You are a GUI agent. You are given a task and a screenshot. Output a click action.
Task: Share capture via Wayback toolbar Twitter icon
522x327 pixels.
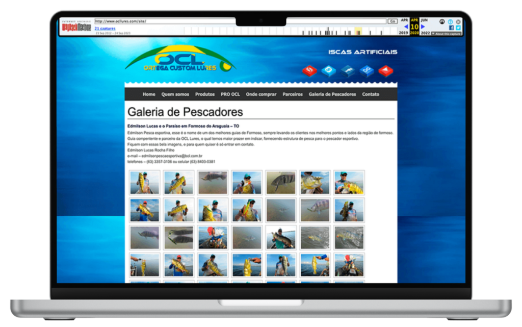click(x=458, y=28)
